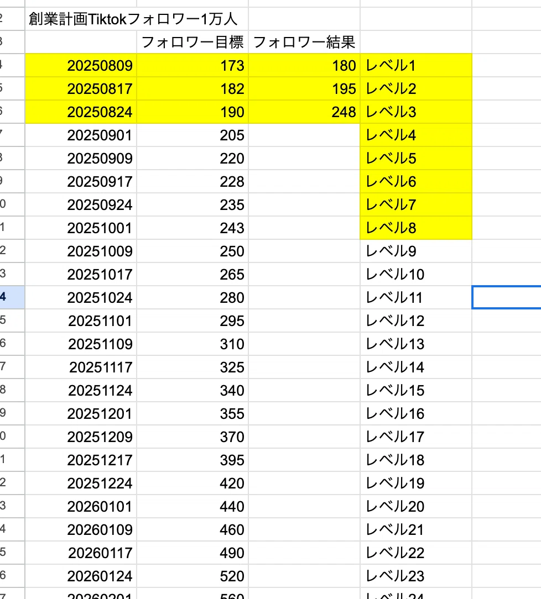Select the レベル5 cell
541x599 pixels.
[416, 158]
